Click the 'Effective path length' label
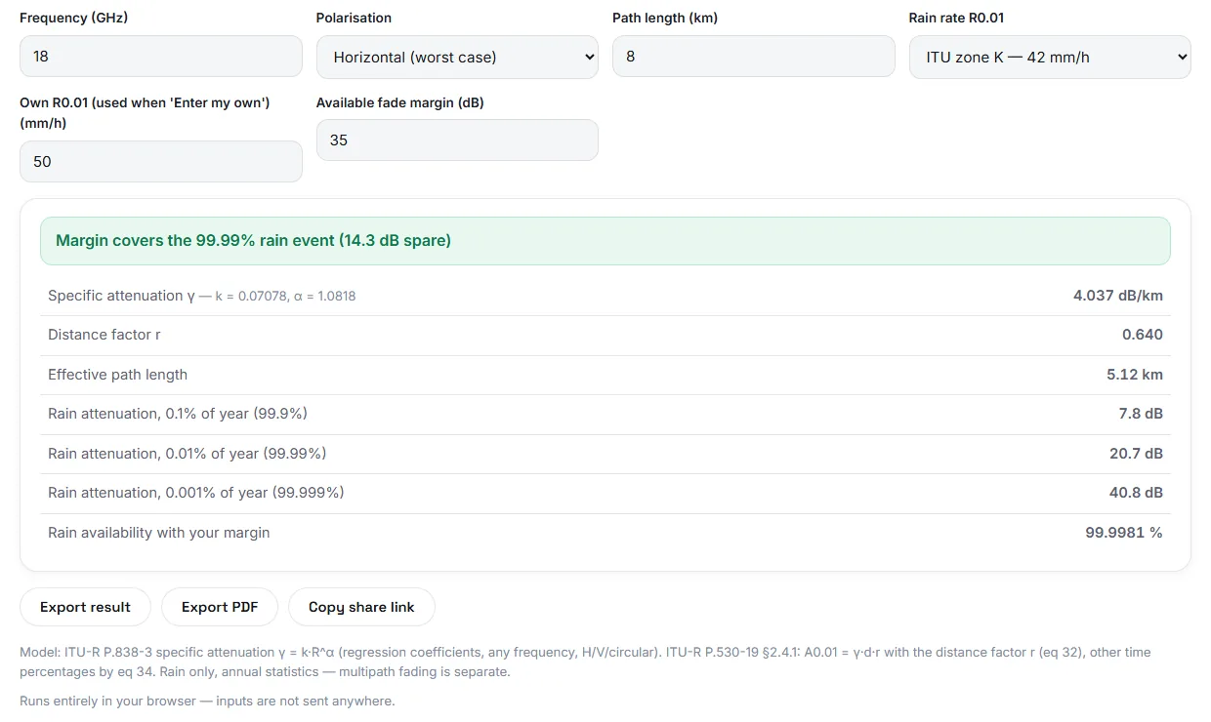The height and width of the screenshot is (722, 1211). click(x=117, y=375)
